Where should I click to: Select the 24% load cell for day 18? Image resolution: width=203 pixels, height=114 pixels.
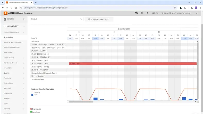coord(95,38)
